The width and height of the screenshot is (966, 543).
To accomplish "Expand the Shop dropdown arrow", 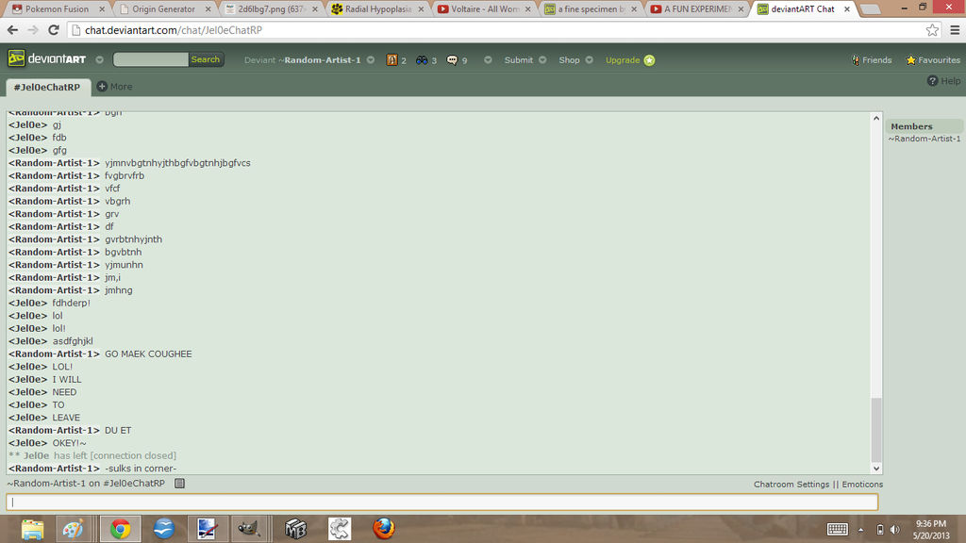I will point(589,59).
